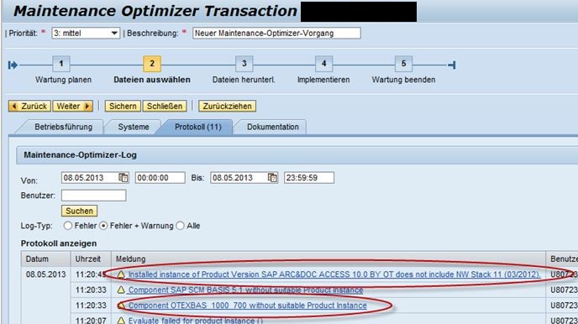Open the Von date calendar picker
578x324 pixels.
123,177
